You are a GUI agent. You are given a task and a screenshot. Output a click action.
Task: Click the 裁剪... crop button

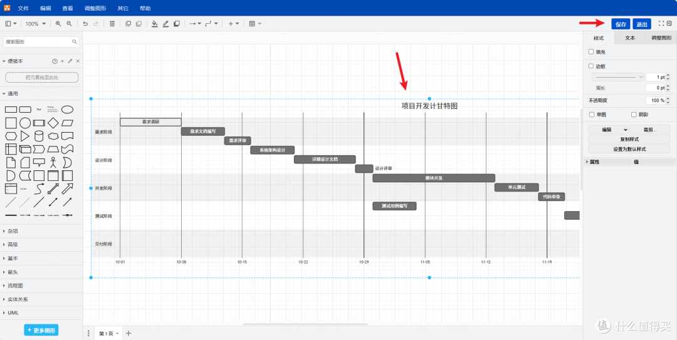coord(650,130)
